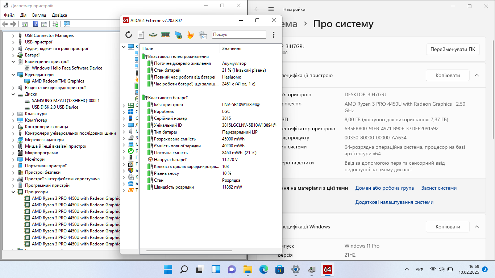
Task: Open taskbar Search magnifier
Action: click(x=184, y=269)
